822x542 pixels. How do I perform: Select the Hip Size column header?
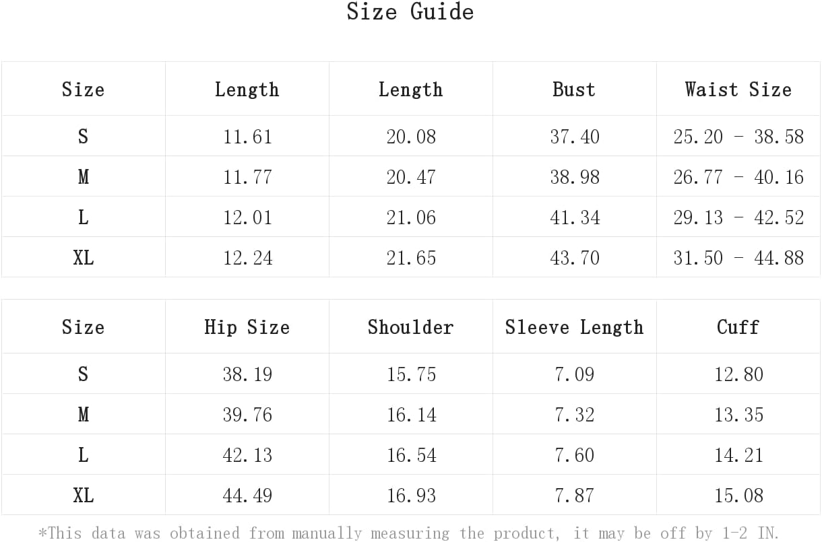tap(247, 327)
